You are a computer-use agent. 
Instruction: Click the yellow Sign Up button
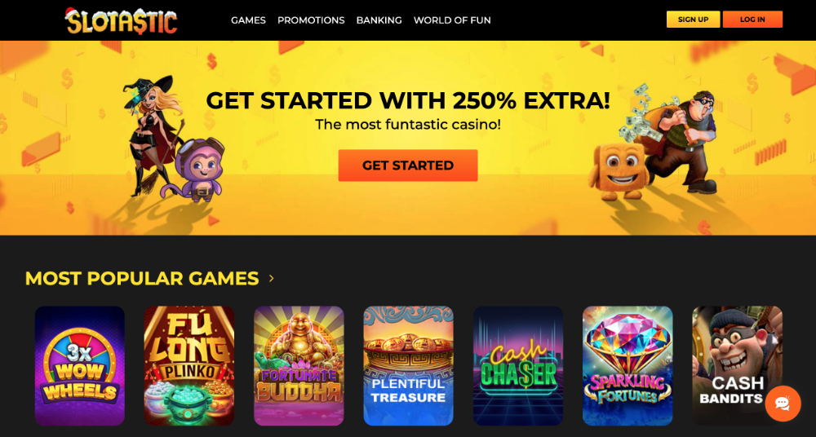click(x=693, y=20)
